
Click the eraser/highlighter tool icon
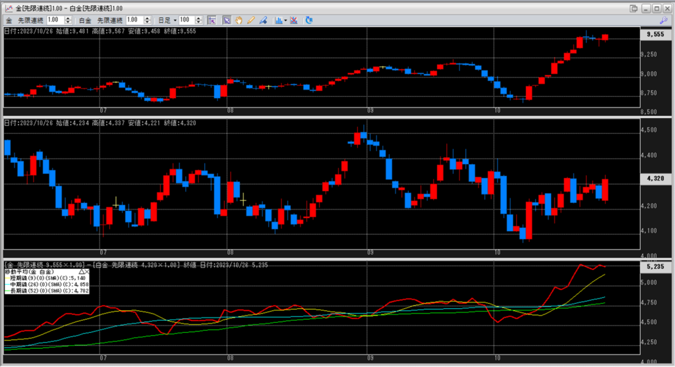tap(263, 20)
